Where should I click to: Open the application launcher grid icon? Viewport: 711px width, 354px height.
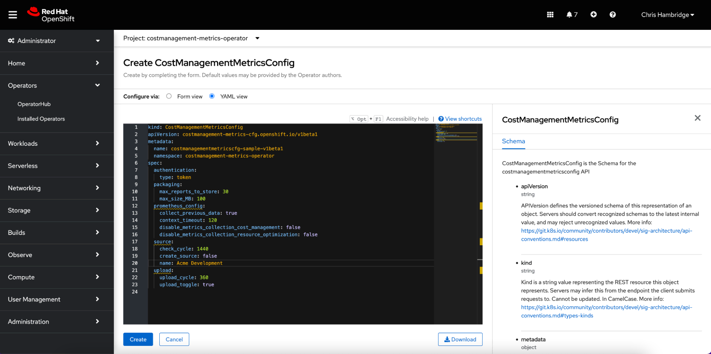tap(550, 15)
